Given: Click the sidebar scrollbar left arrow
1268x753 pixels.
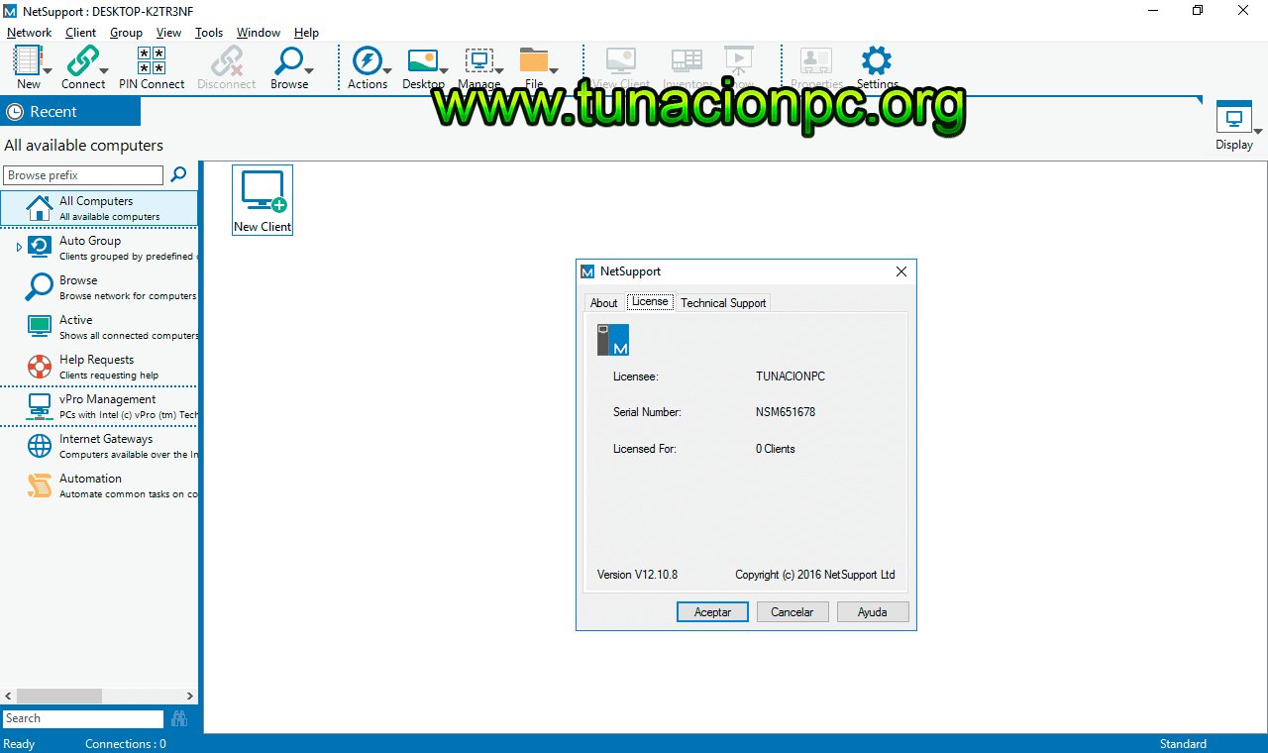Looking at the screenshot, I should (x=8, y=697).
